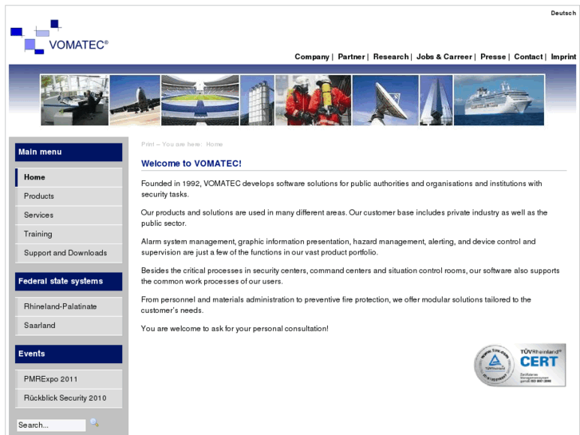Click the skyscraper banner image
The height and width of the screenshot is (435, 580).
pos(436,100)
